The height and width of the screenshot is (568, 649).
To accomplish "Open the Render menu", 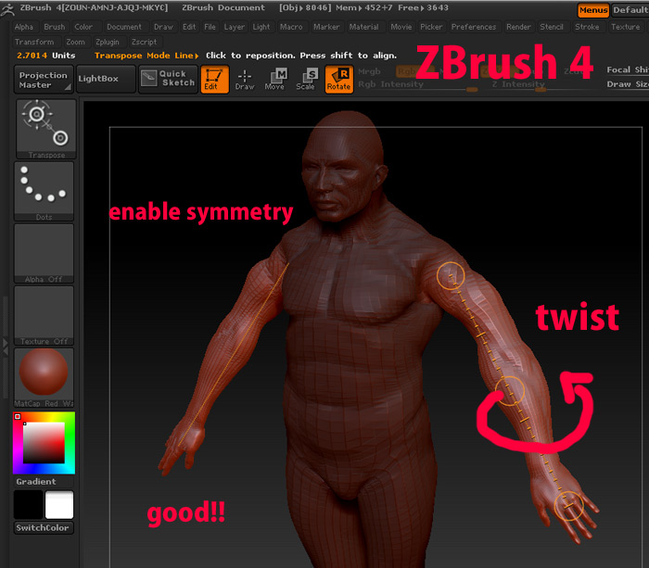I will coord(518,27).
